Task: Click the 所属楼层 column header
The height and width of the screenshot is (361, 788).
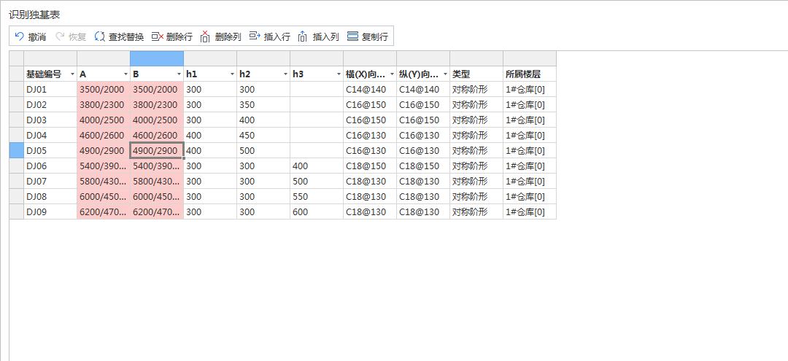Action: [530, 74]
